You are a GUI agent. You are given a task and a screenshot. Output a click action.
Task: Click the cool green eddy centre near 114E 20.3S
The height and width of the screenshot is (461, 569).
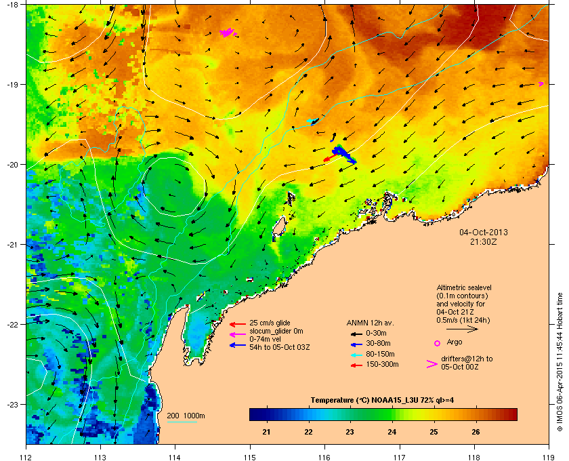pos(175,186)
